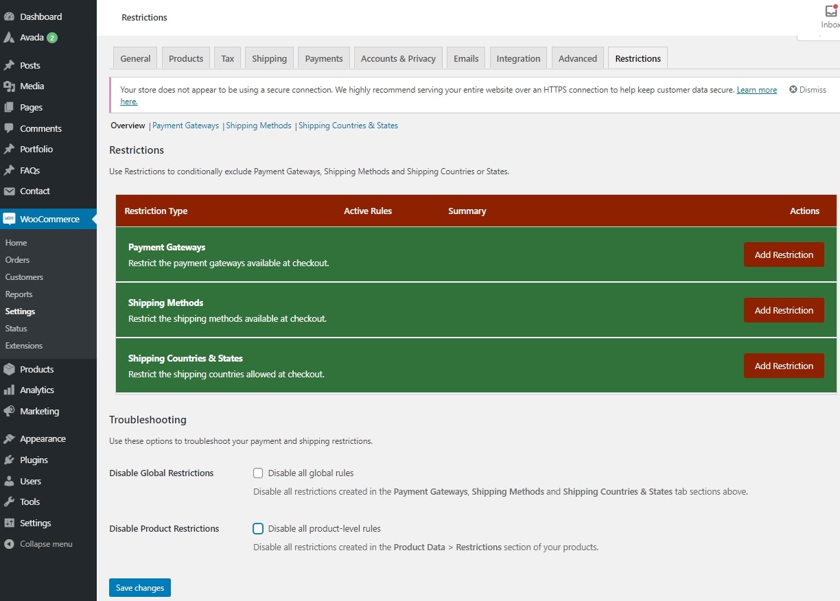Viewport: 840px width, 601px height.
Task: Click the Restriction Type column header
Action: click(156, 211)
